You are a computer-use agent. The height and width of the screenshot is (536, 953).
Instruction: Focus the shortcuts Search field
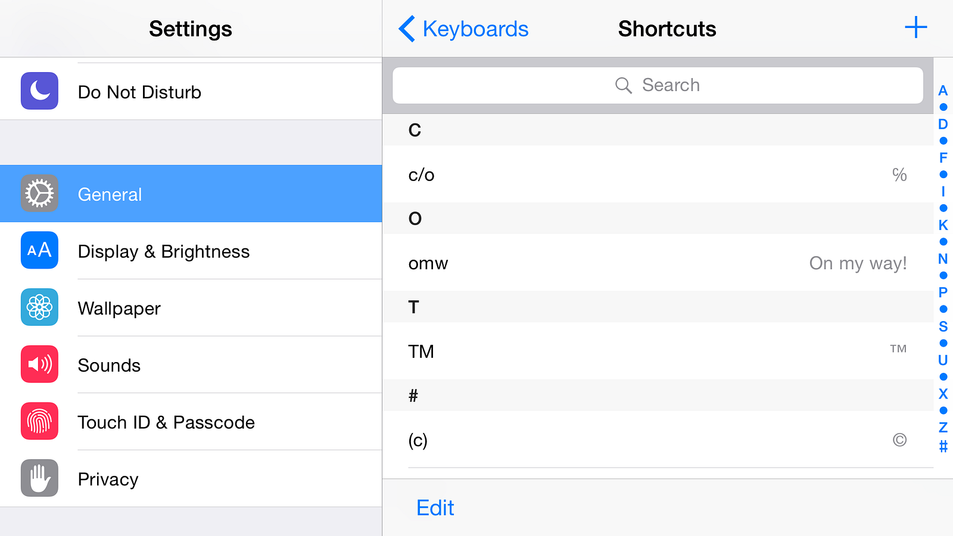click(x=658, y=85)
